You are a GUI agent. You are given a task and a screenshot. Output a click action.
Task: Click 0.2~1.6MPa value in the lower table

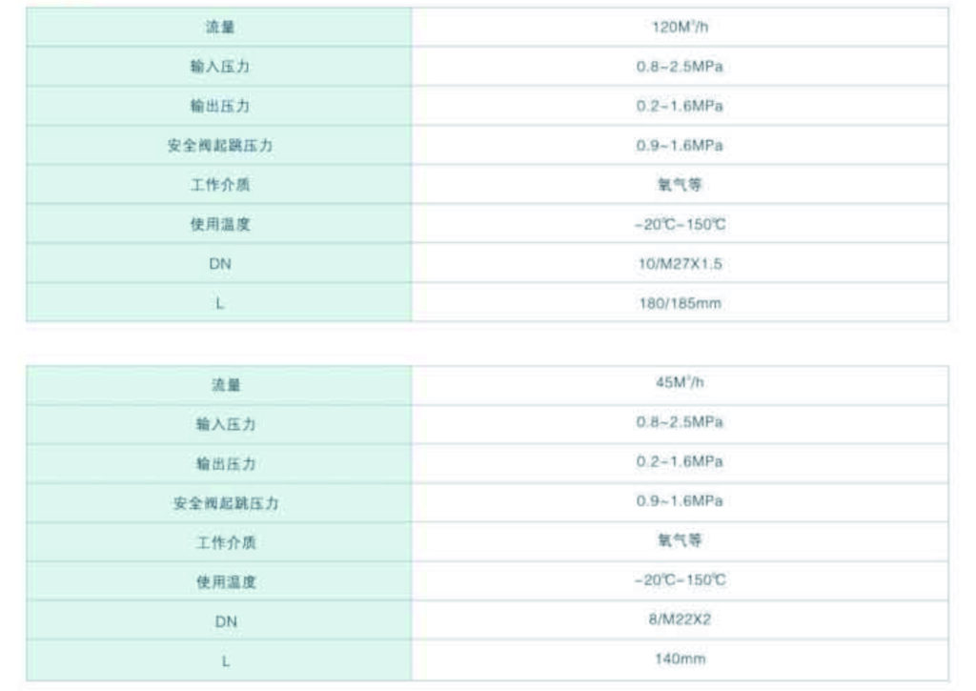pyautogui.click(x=680, y=462)
